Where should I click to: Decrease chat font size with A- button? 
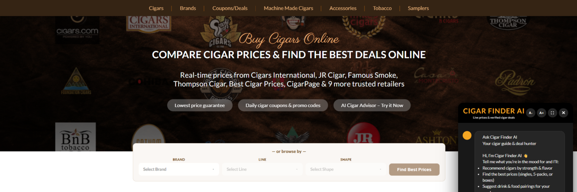point(530,113)
